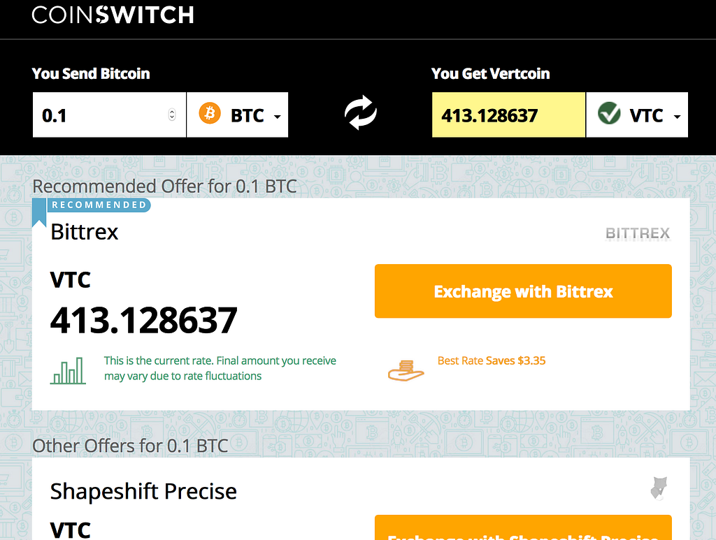This screenshot has width=716, height=540.
Task: Select the Bittrex offer title
Action: click(x=85, y=232)
